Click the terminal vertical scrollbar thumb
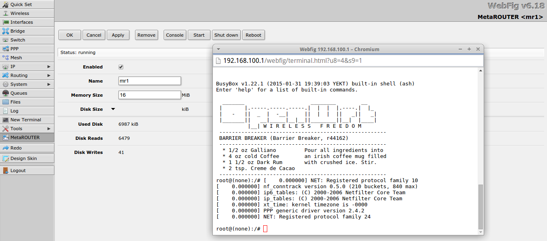 pos(480,206)
